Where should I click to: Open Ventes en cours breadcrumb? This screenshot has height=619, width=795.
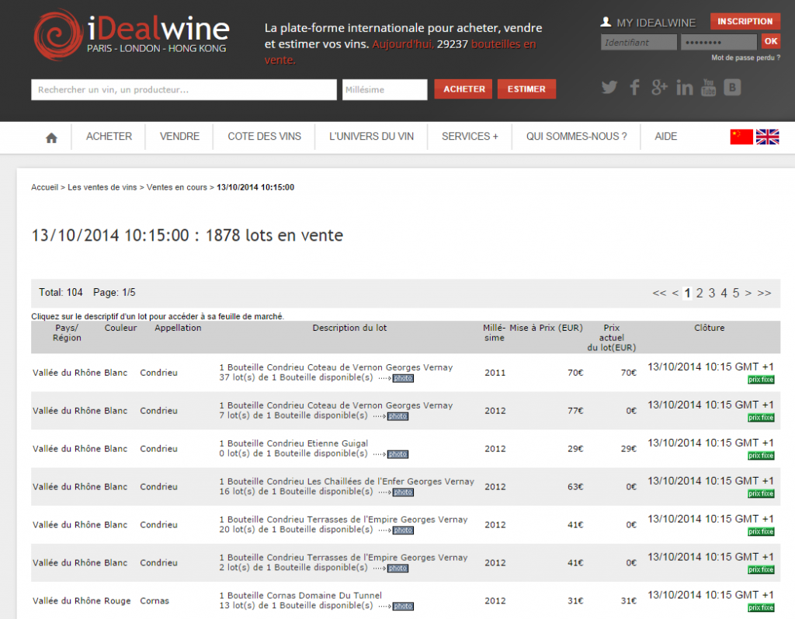pyautogui.click(x=177, y=187)
